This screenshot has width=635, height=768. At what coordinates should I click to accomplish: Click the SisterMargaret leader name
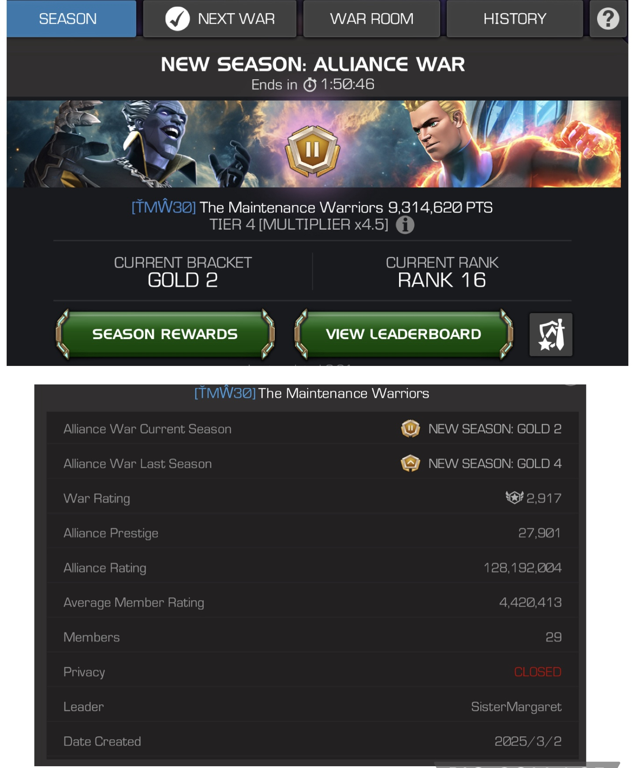click(x=516, y=707)
